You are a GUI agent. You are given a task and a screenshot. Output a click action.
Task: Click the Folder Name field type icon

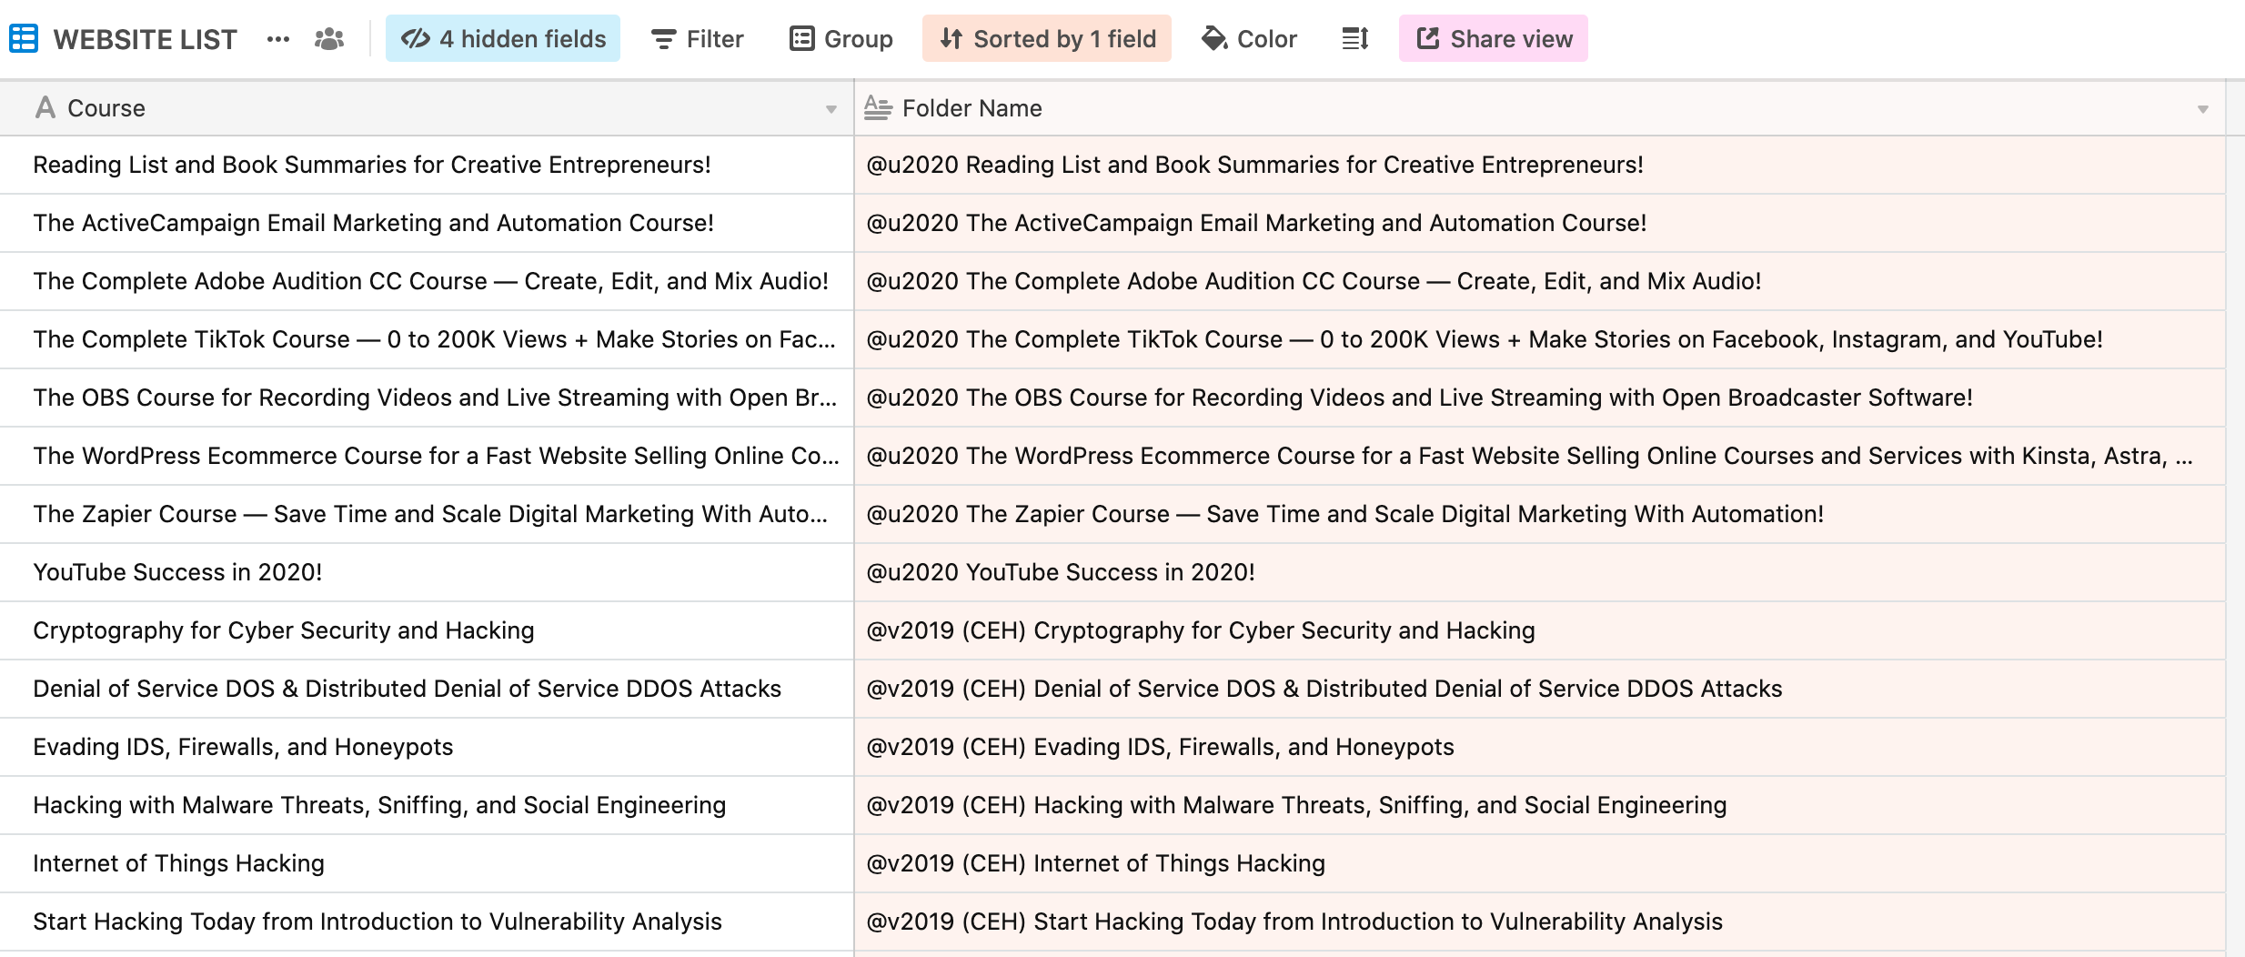[878, 108]
